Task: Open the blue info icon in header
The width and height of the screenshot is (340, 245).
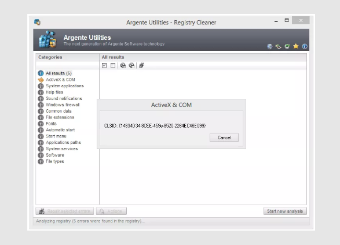Action: coord(305,46)
